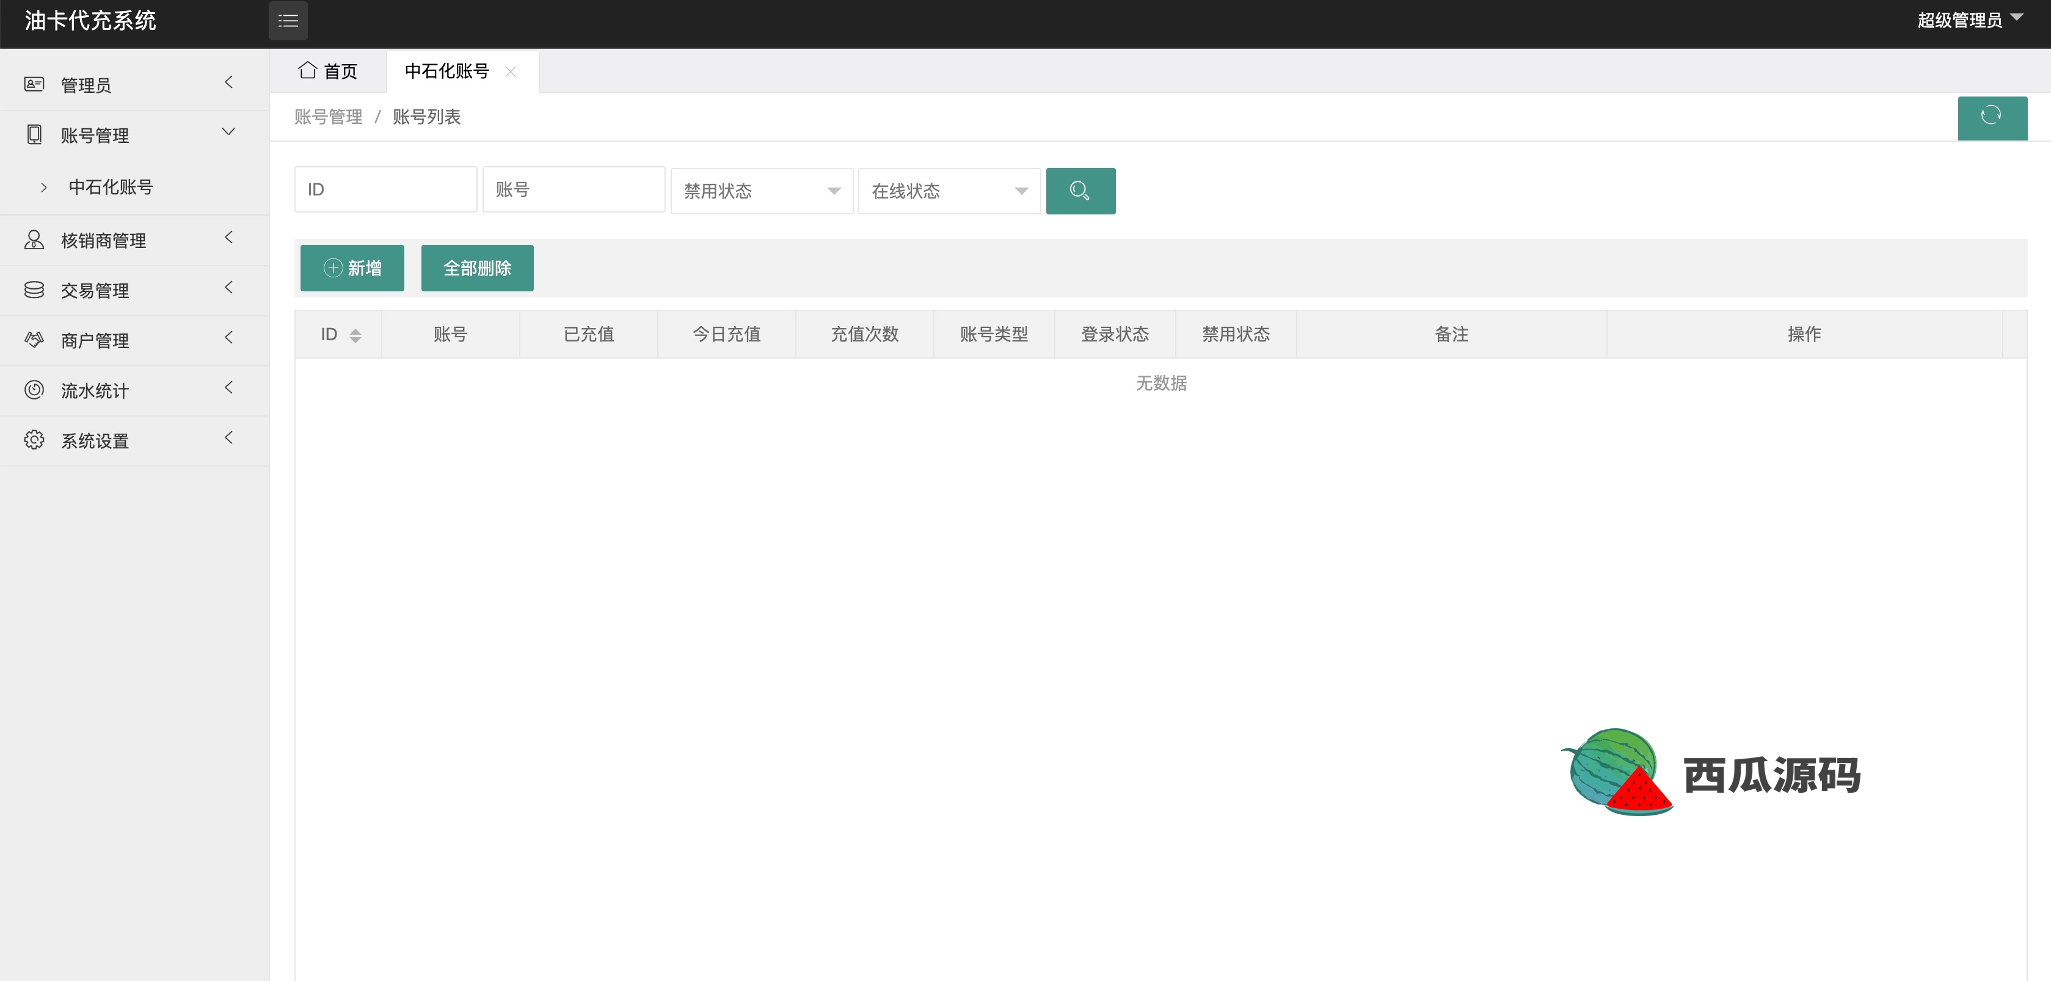Open the 流水统计 sidebar menu
Image resolution: width=2051 pixels, height=981 pixels.
[x=134, y=390]
